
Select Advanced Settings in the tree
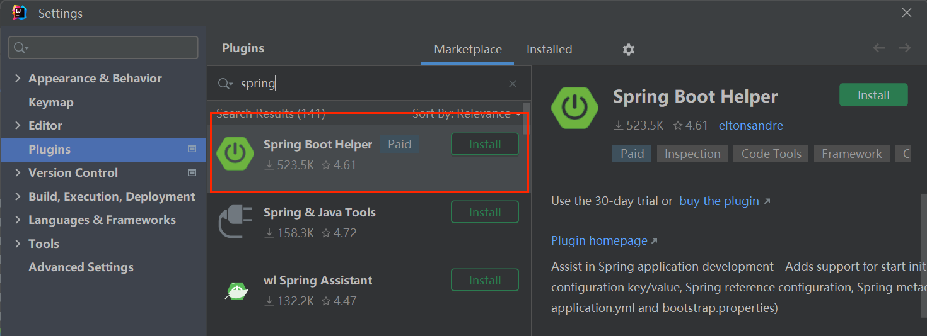(x=81, y=267)
